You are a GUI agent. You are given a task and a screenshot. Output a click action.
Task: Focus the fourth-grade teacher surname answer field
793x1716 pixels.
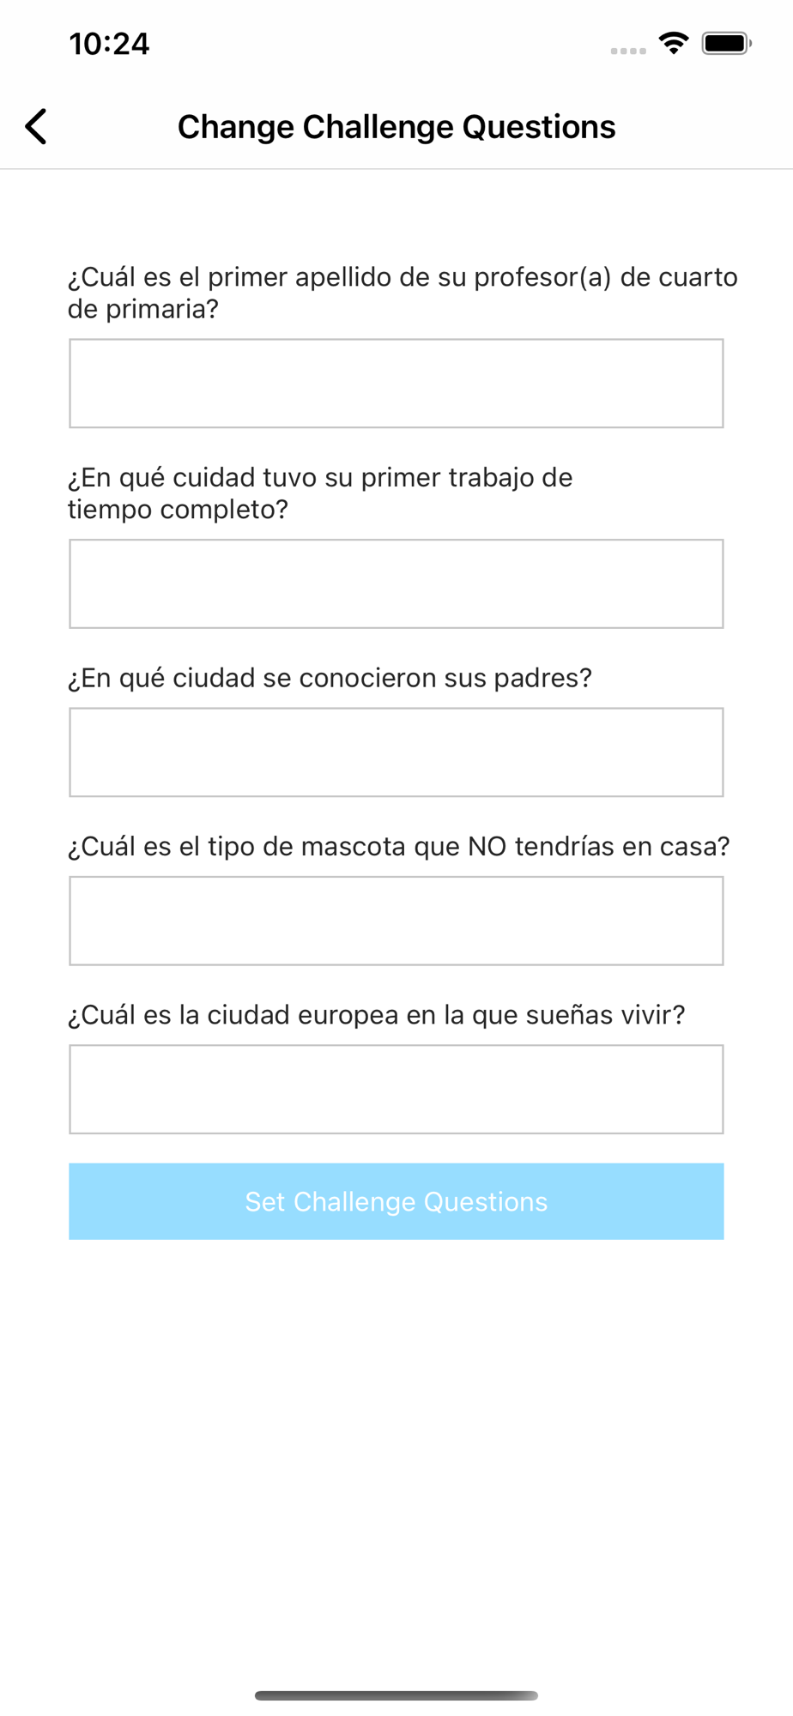pos(396,384)
